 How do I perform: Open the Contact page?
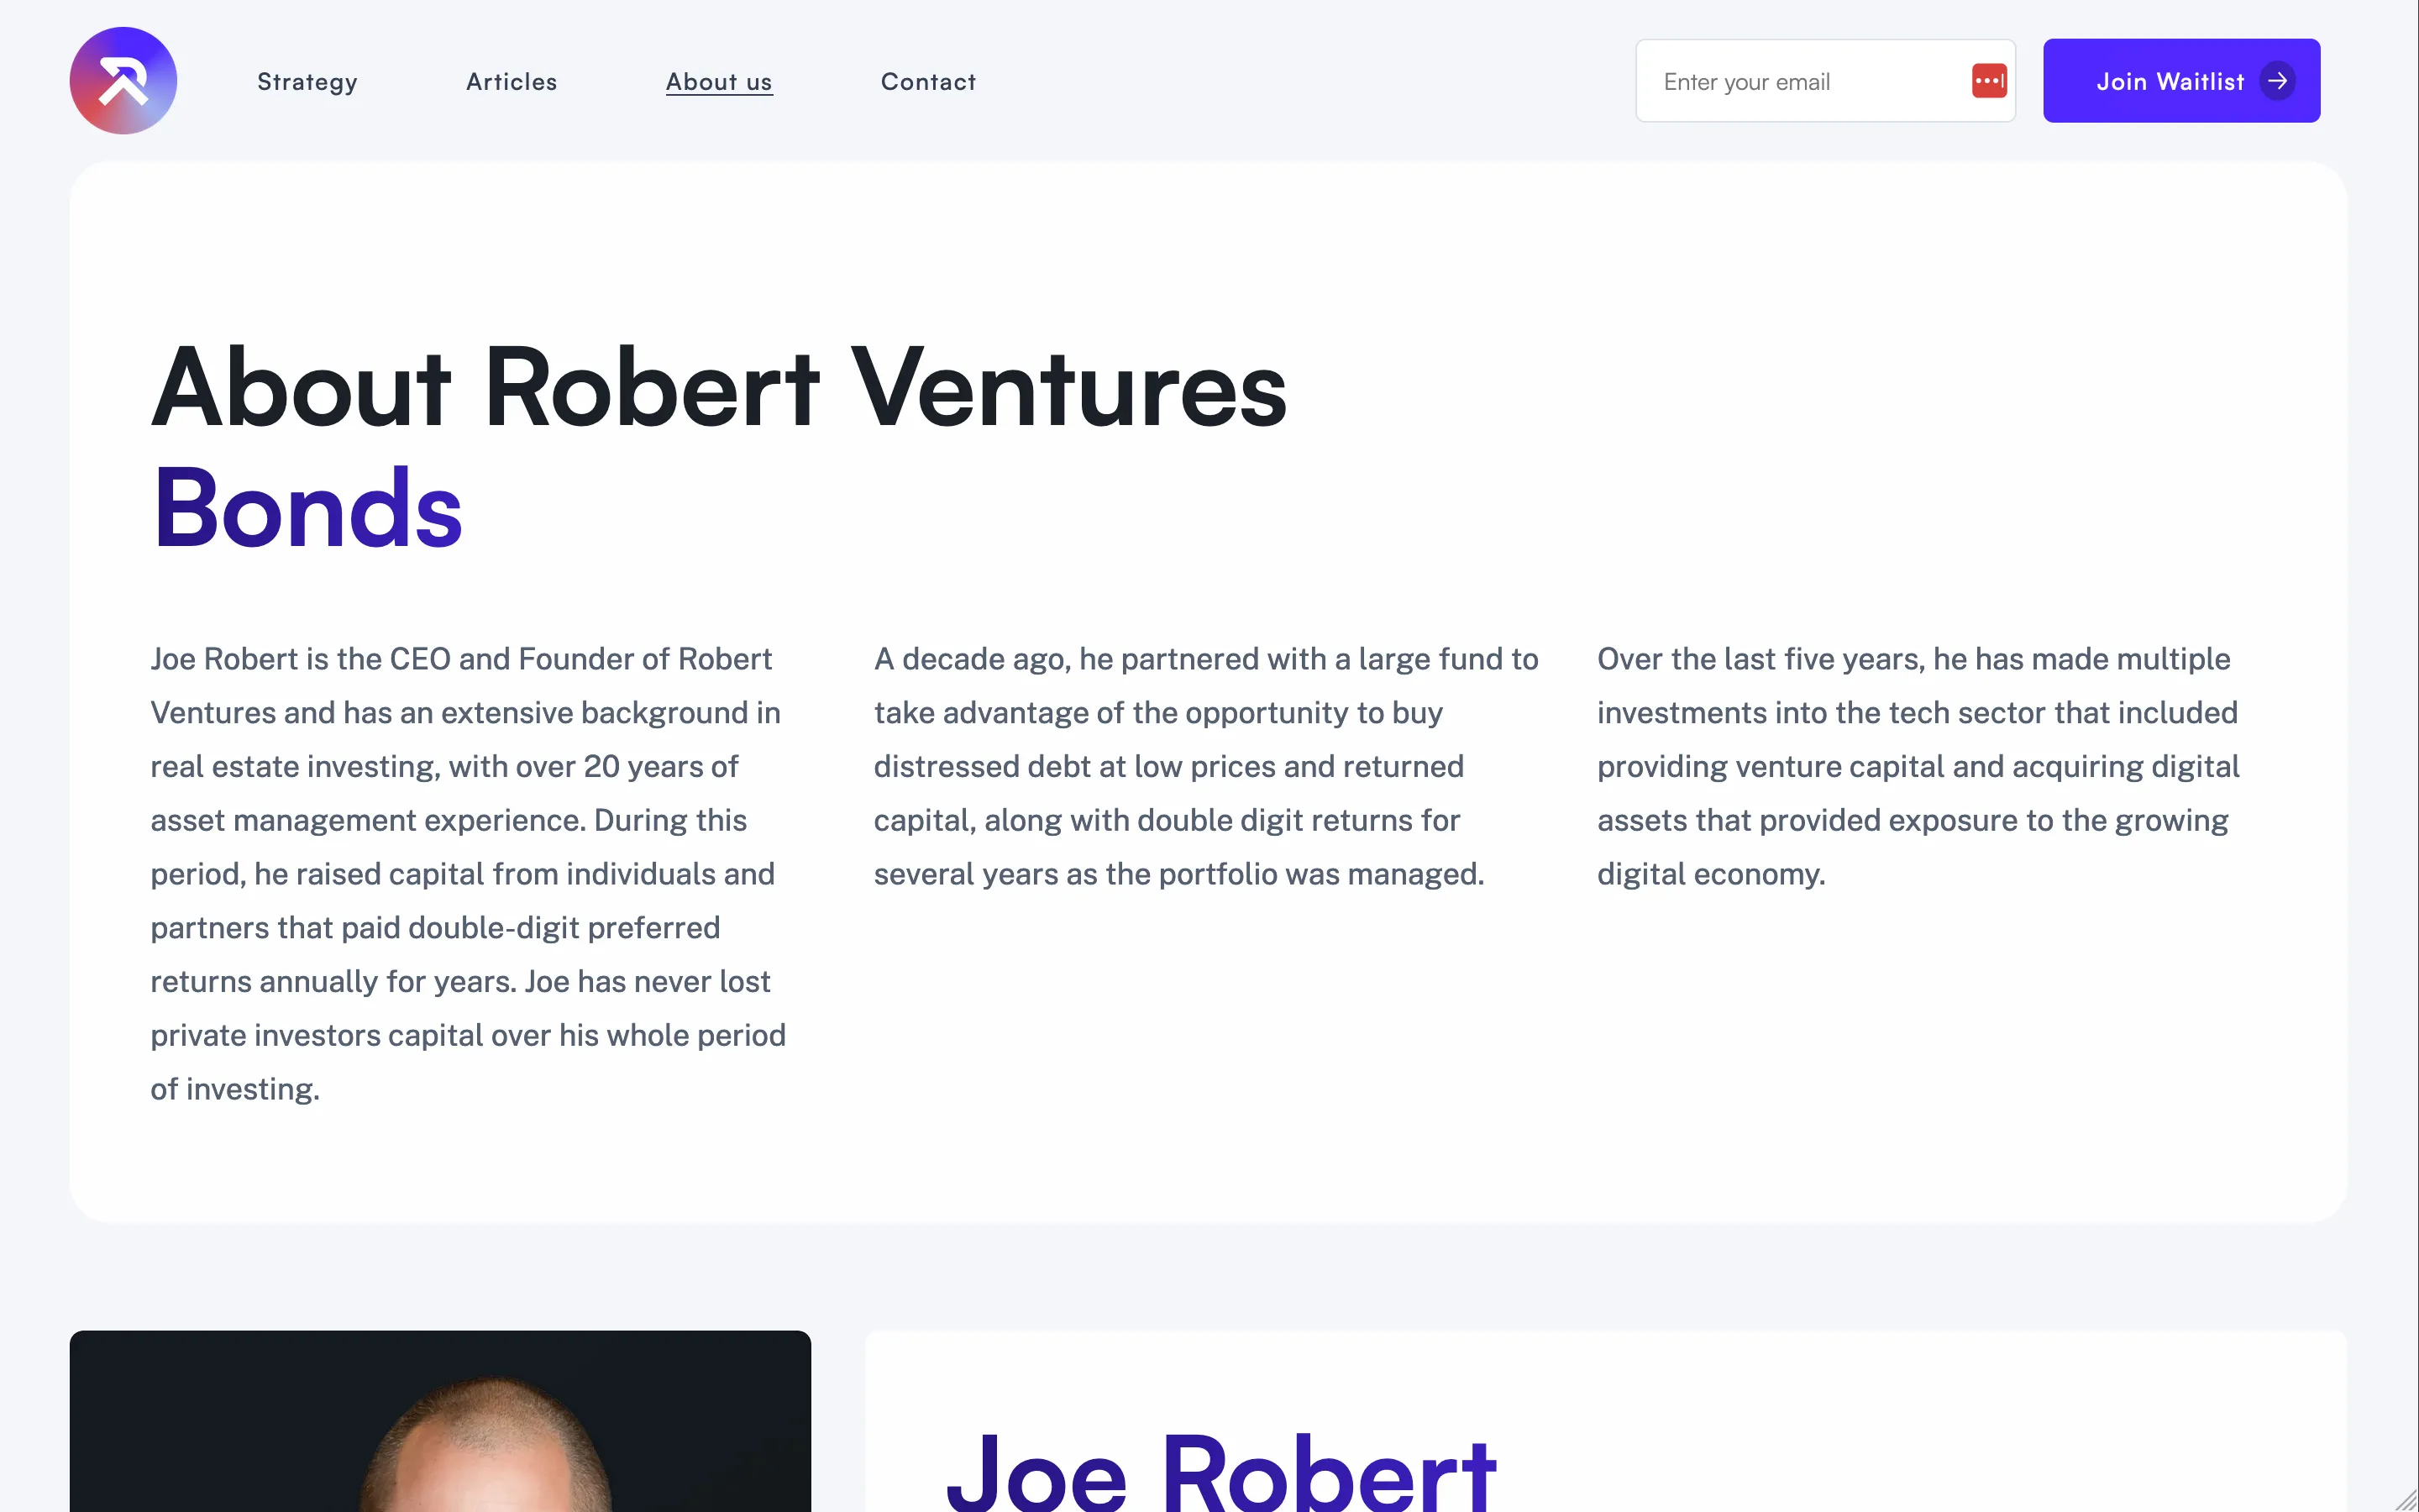927,82
